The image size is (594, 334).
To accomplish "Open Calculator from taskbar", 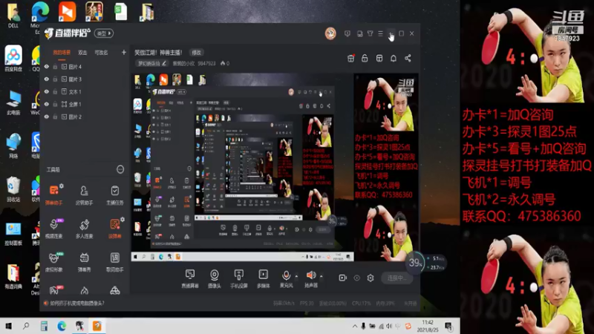I will (44, 326).
